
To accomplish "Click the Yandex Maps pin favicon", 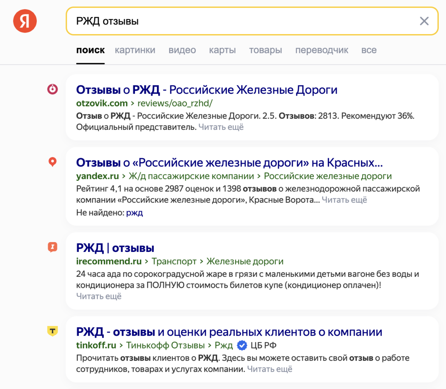I will point(52,162).
